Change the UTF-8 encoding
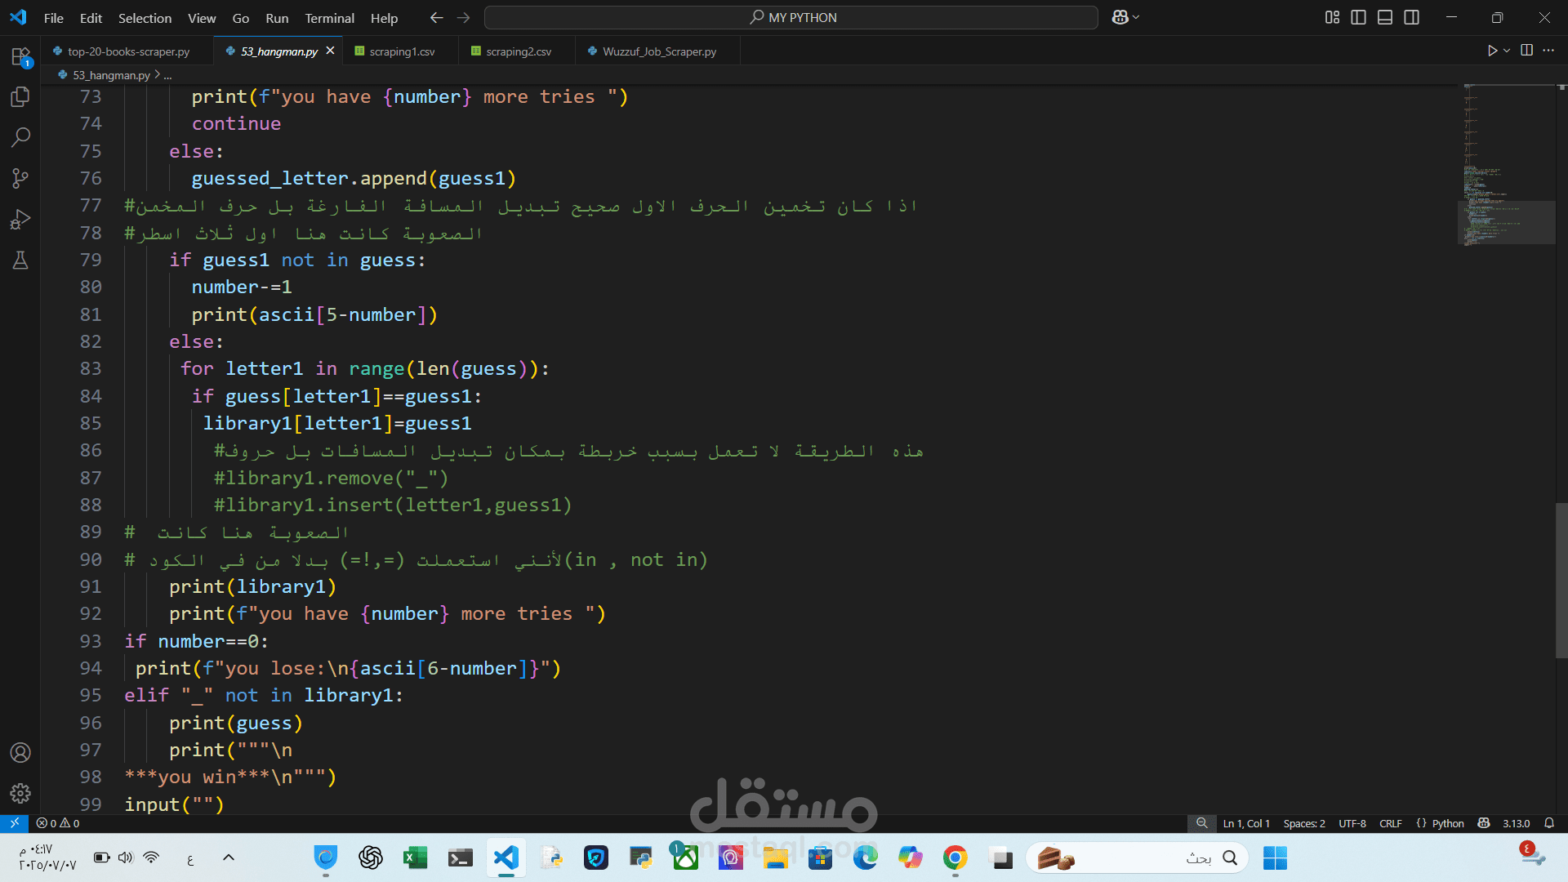Screen dimensions: 1568x882 [x=1352, y=823]
